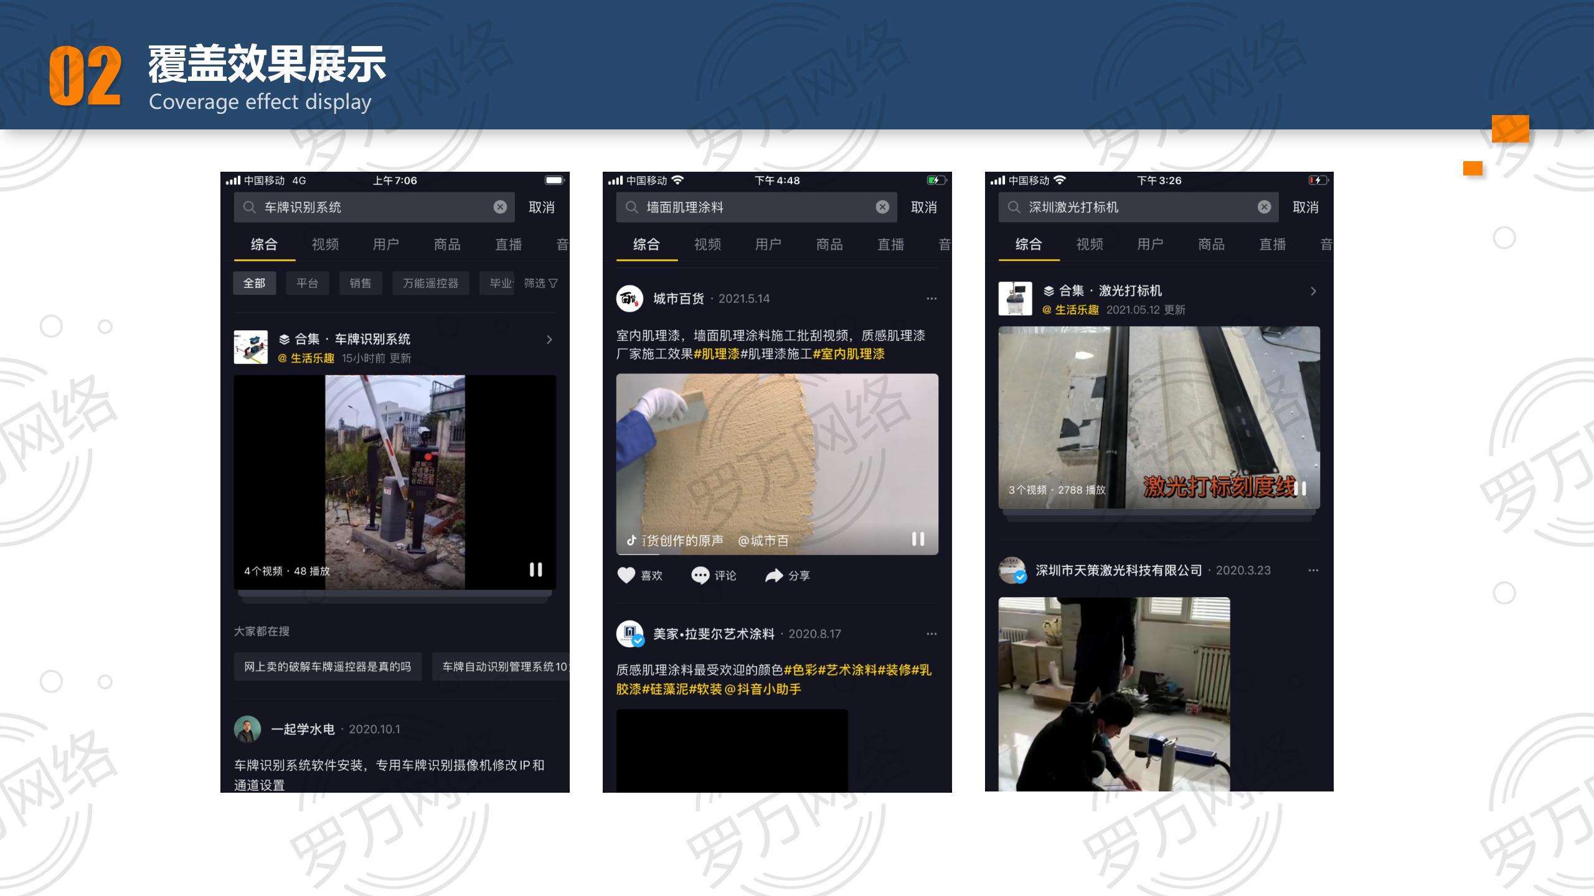Click signal bars in 上午7:06 status bar
This screenshot has width=1594, height=896.
click(233, 180)
